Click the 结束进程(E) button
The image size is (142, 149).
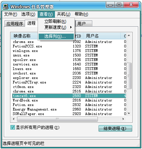click(115, 129)
